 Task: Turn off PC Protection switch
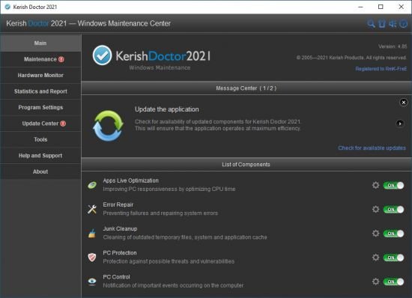[x=393, y=258]
